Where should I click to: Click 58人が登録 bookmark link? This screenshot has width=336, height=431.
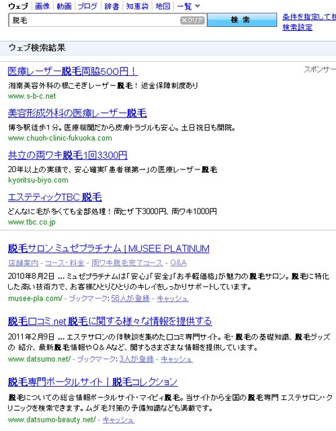click(130, 299)
